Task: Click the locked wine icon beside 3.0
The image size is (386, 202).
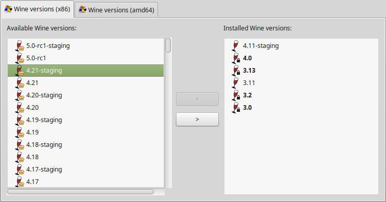Action: 236,108
